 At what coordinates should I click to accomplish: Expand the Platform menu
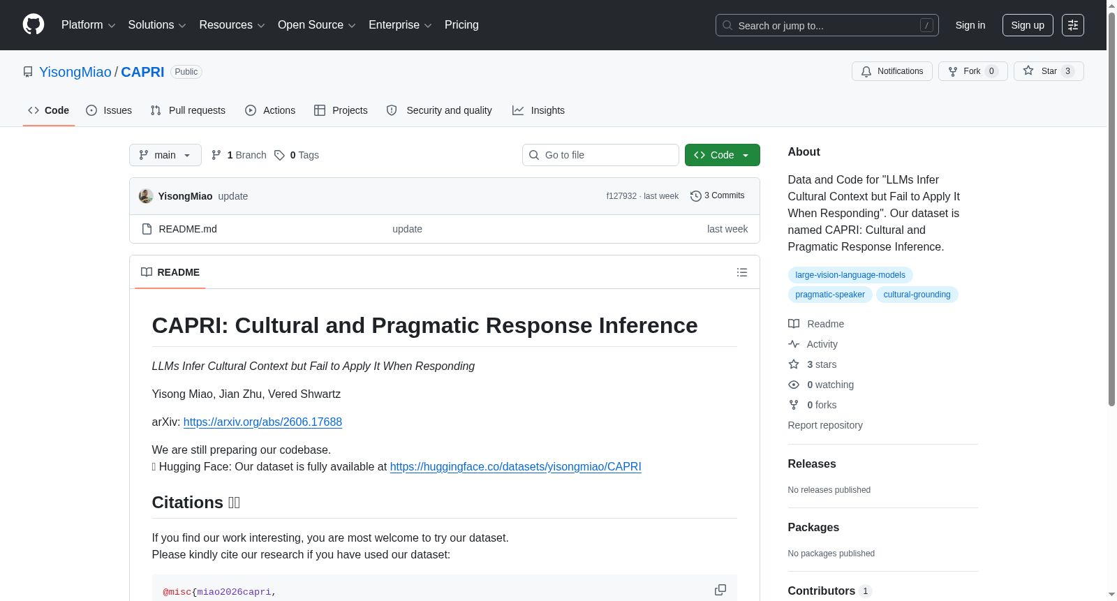coord(89,25)
